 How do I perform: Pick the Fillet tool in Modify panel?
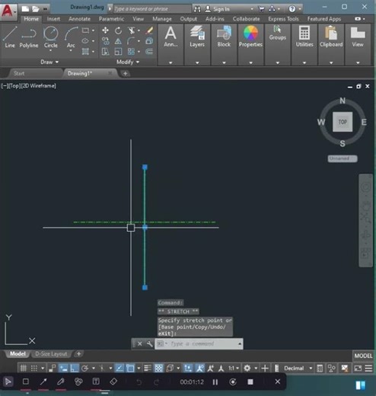[x=131, y=41]
